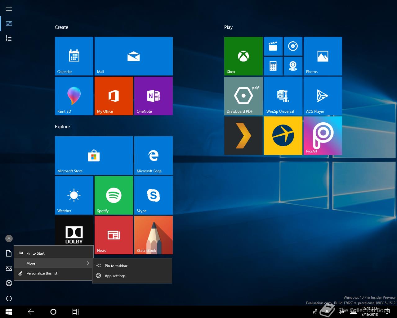This screenshot has height=318, width=397.
Task: Launch Paint 3D tile
Action: coord(74,96)
